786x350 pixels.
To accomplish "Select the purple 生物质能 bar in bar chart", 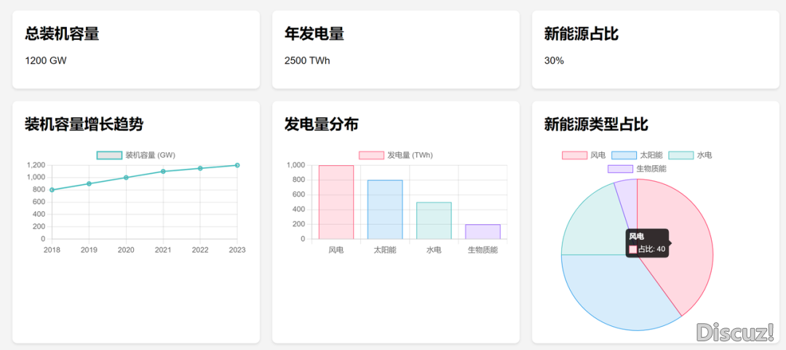I will 483,231.
